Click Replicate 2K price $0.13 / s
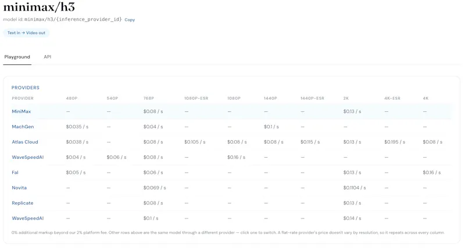Screen dimensions: 465x248 pyautogui.click(x=352, y=203)
